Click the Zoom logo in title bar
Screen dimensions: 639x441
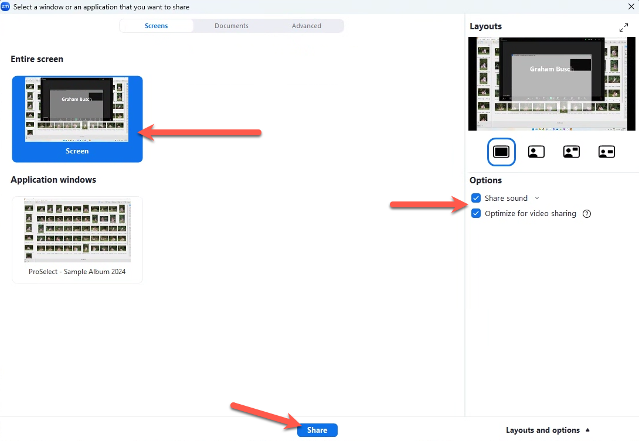(6, 7)
